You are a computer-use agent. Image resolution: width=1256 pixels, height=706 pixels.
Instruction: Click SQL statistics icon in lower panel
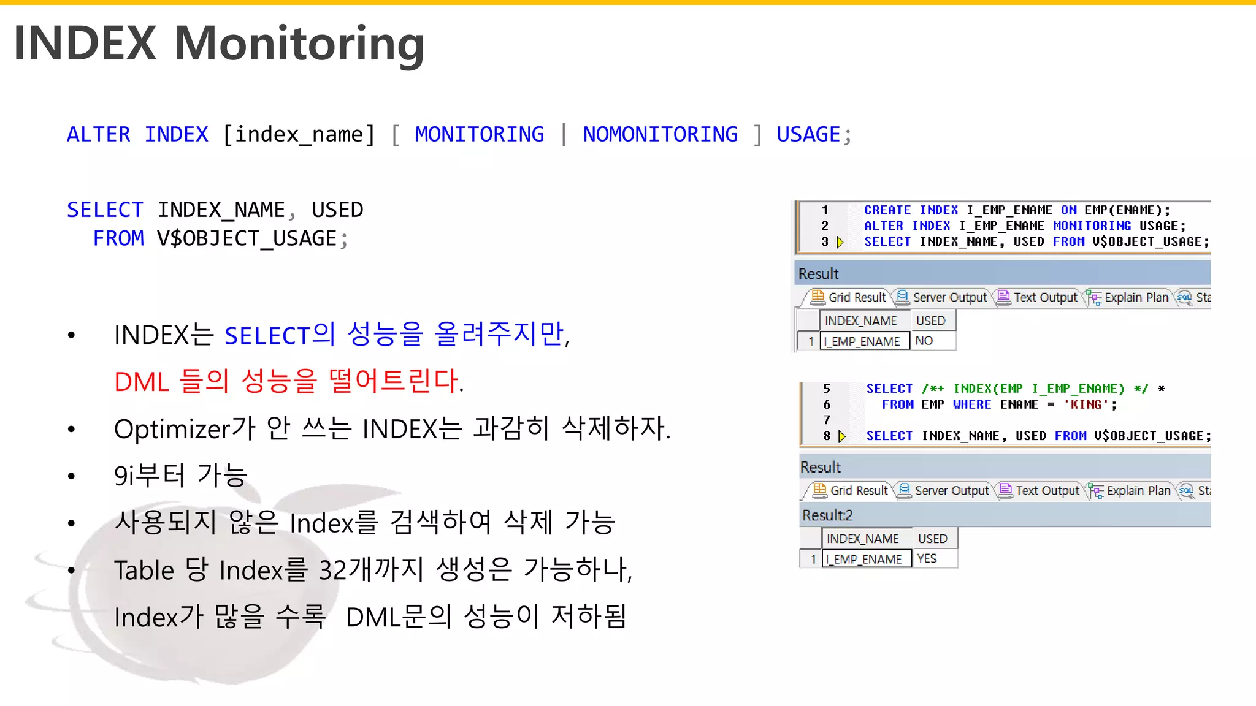(1186, 490)
